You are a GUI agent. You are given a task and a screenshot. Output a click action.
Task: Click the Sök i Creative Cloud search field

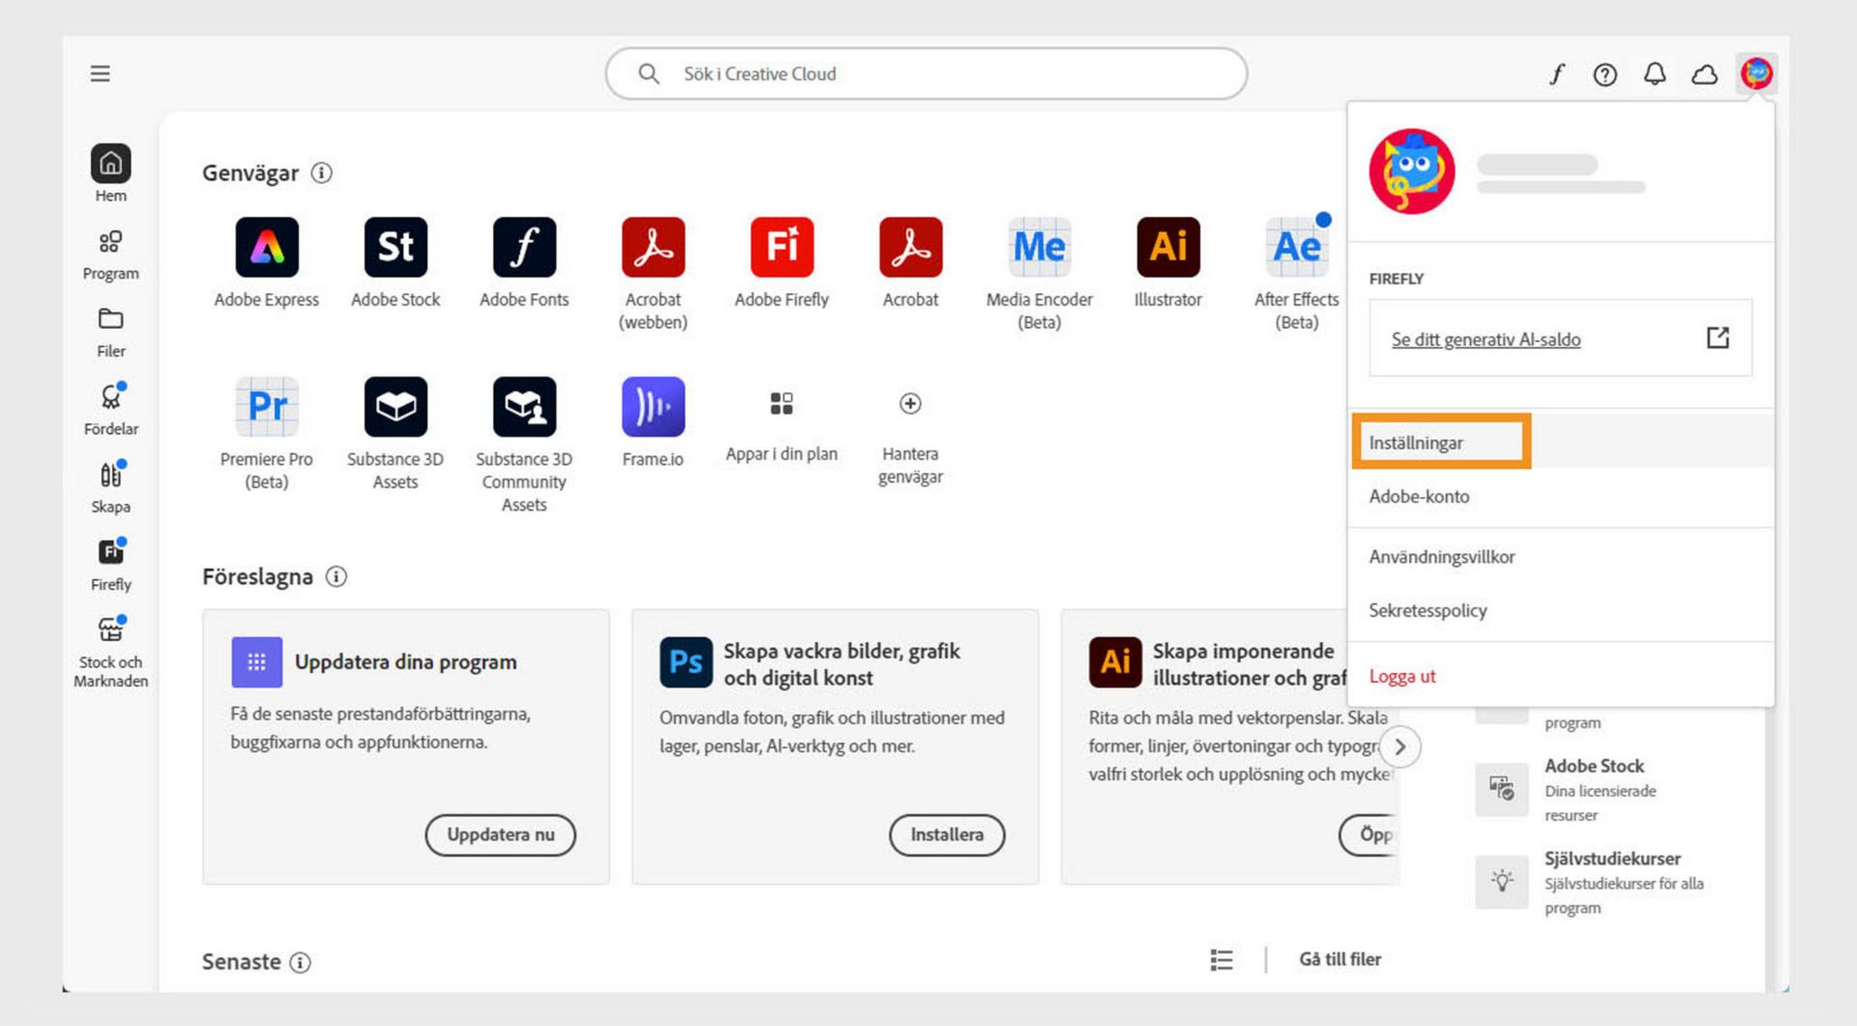pos(926,73)
